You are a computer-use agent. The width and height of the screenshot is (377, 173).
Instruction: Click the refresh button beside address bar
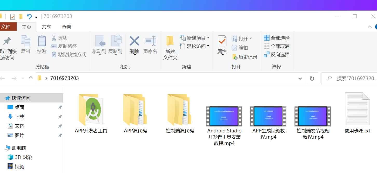tap(312, 78)
